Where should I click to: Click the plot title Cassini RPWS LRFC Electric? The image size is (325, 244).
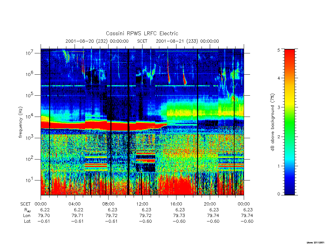coord(142,34)
